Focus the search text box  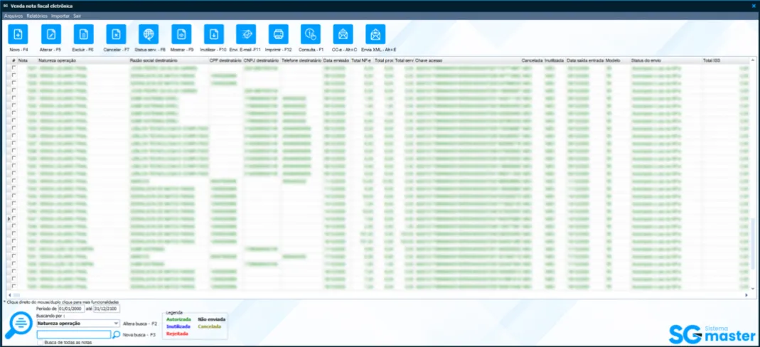coord(74,334)
